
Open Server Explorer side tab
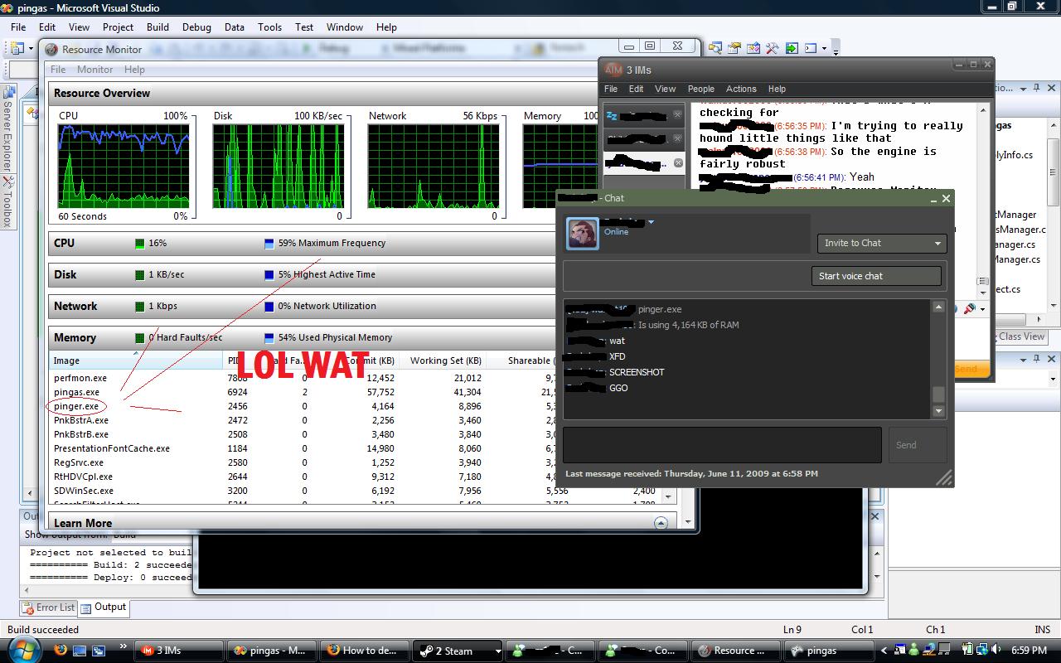click(7, 128)
